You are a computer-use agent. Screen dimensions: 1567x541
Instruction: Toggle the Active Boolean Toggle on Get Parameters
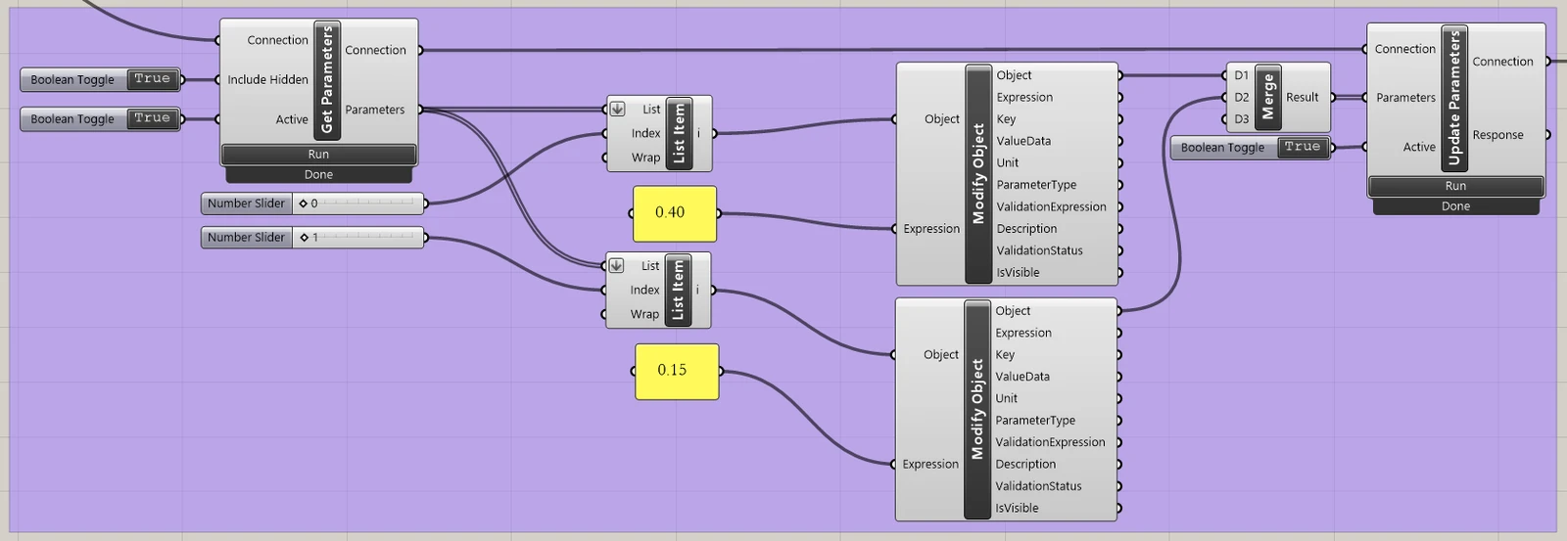tap(153, 118)
